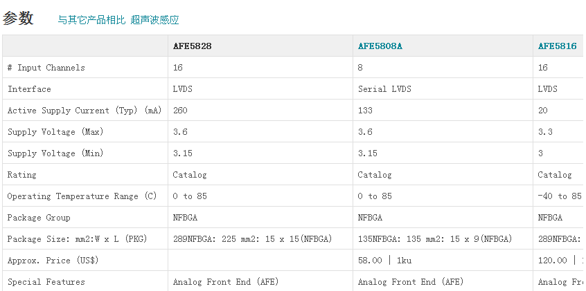Select the Interface row label
Screen dimensions: 586x291
tap(29, 89)
